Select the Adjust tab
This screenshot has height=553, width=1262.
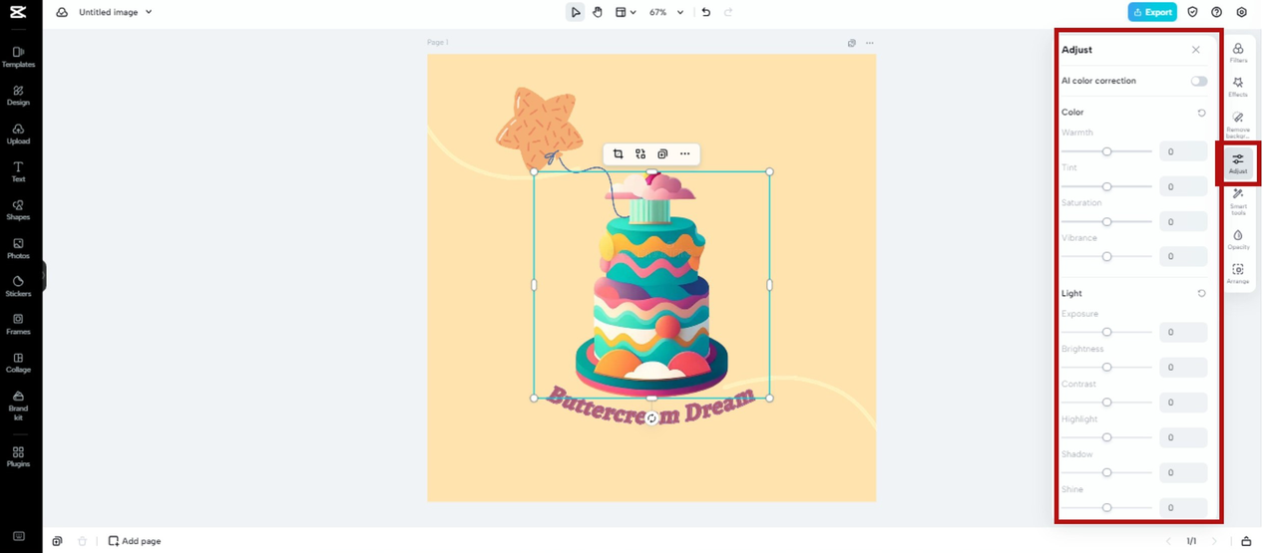[x=1238, y=163]
